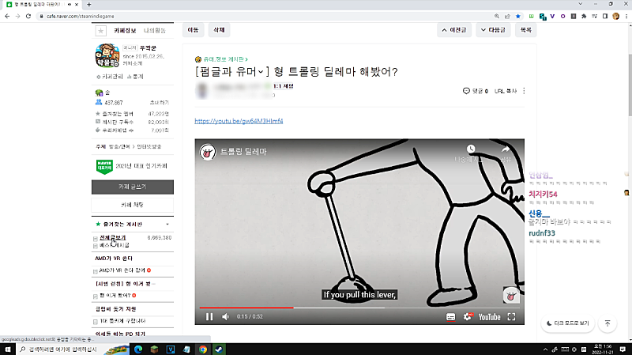Viewport: 632px width, 355px height.
Task: Mute the tab via its audio icon
Action: pyautogui.click(x=70, y=5)
